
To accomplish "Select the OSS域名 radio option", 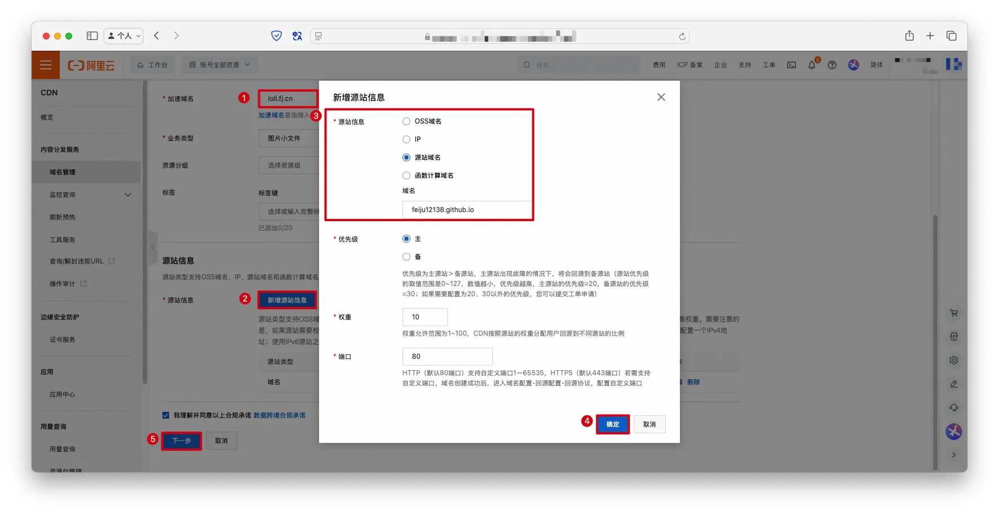I will click(x=406, y=121).
